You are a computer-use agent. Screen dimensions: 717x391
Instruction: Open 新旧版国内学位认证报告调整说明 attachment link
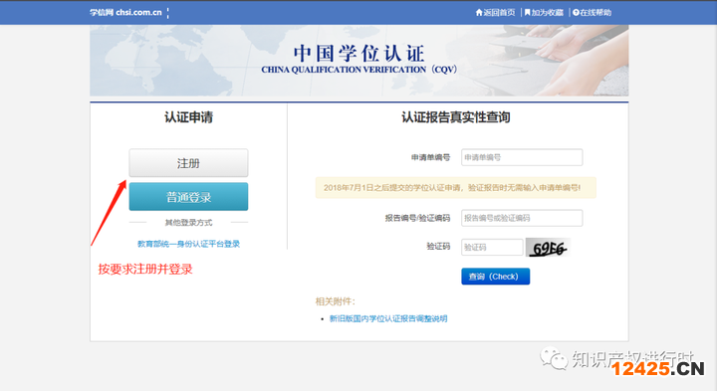(x=388, y=318)
